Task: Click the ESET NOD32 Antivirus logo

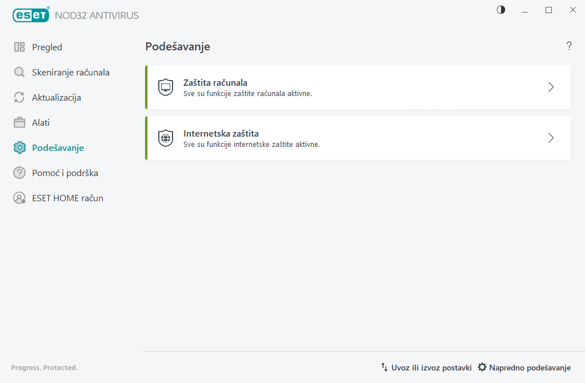Action: (x=75, y=15)
